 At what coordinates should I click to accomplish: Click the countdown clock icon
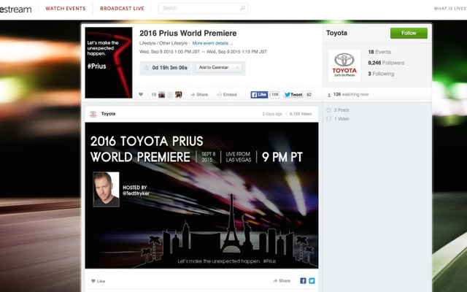[146, 68]
